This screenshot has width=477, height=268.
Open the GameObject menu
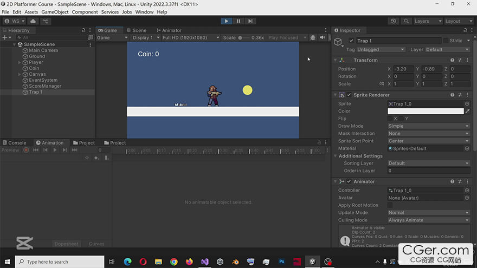[55, 12]
